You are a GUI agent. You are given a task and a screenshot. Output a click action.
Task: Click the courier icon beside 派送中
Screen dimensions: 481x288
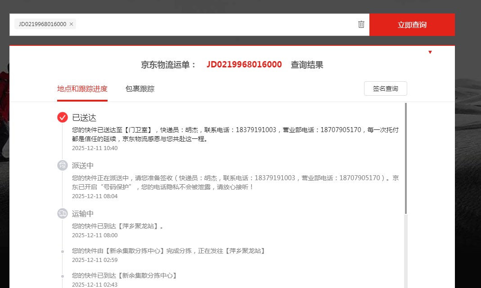(x=63, y=165)
